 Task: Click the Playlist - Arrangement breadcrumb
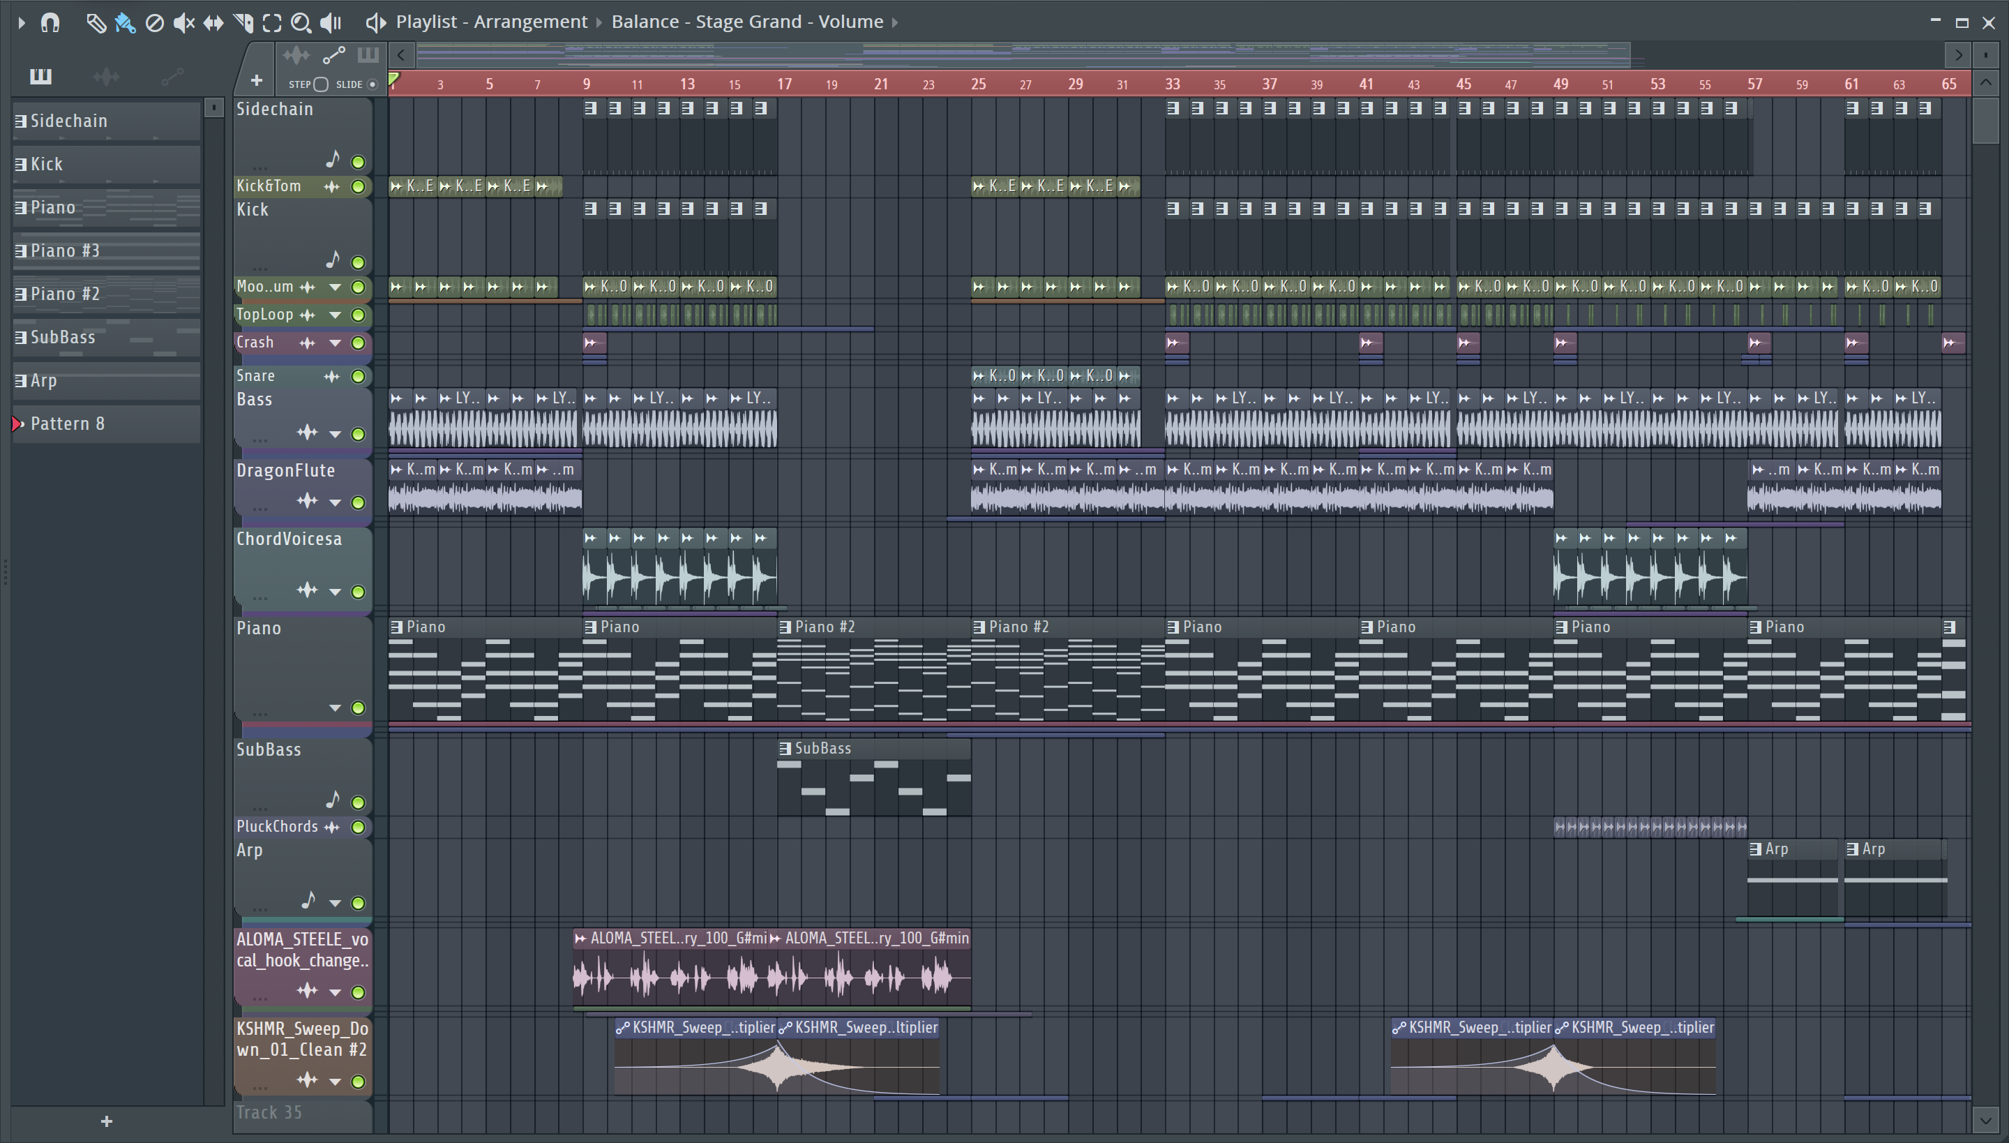click(x=491, y=22)
